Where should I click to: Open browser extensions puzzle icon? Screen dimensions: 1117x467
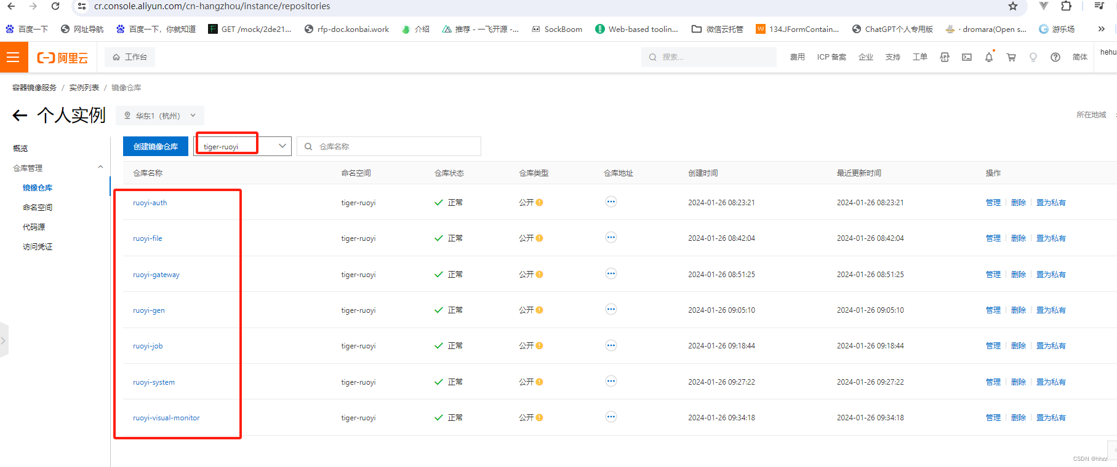1067,6
